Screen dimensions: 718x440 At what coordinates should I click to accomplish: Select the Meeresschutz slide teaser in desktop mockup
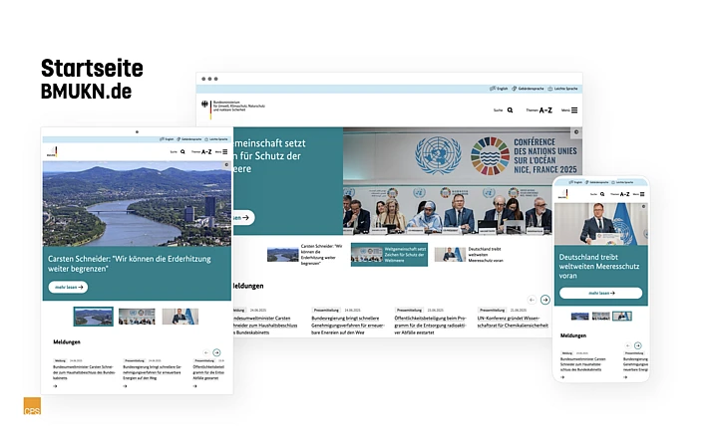(470, 255)
